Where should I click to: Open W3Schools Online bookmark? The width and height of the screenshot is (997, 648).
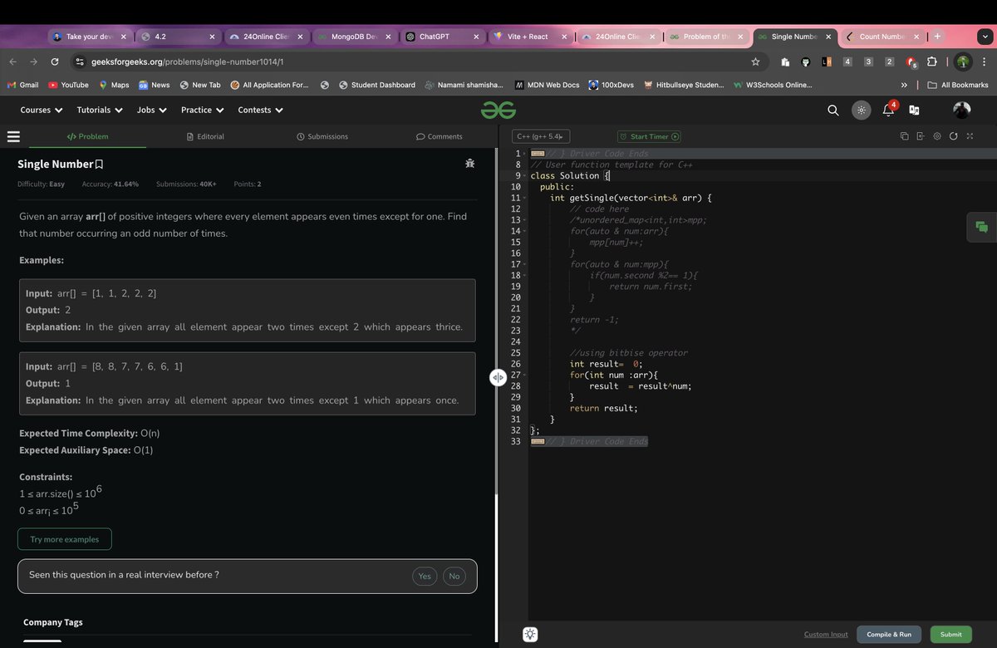tap(773, 85)
